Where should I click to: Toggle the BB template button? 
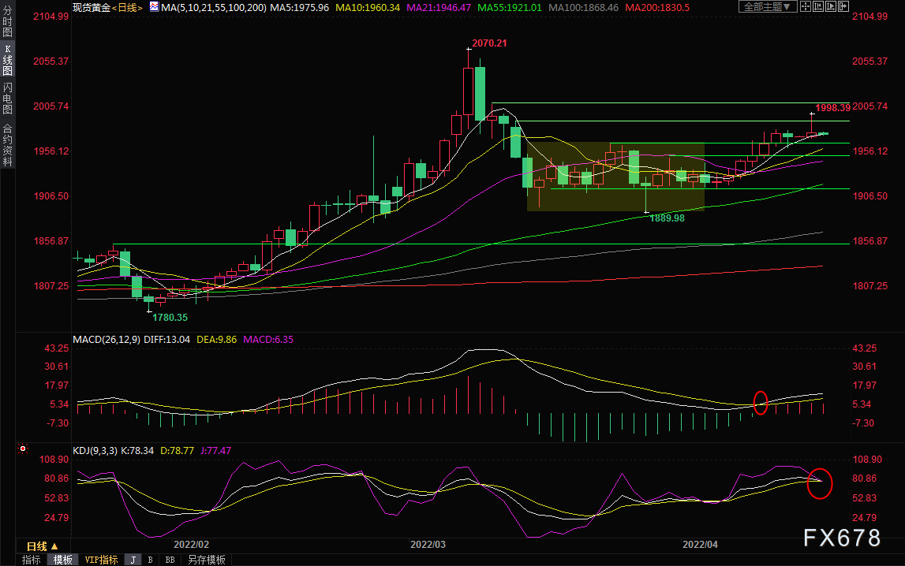coord(170,560)
